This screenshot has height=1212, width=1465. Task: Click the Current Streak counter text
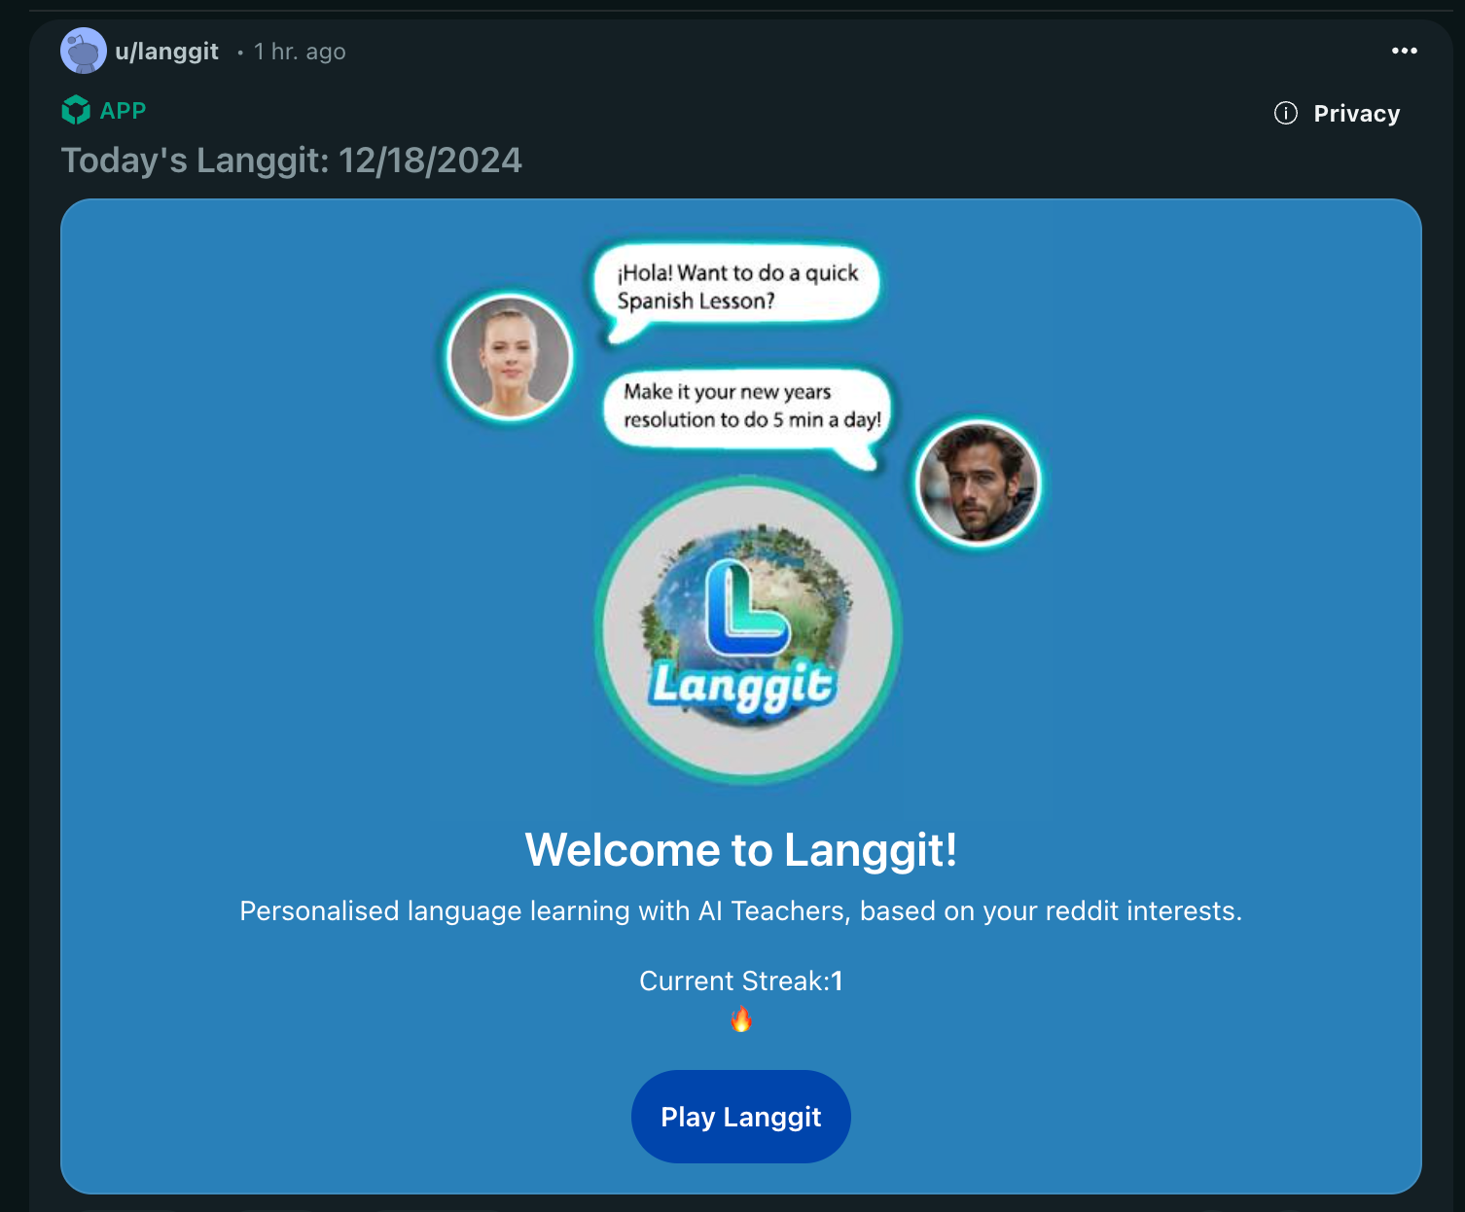(x=741, y=980)
